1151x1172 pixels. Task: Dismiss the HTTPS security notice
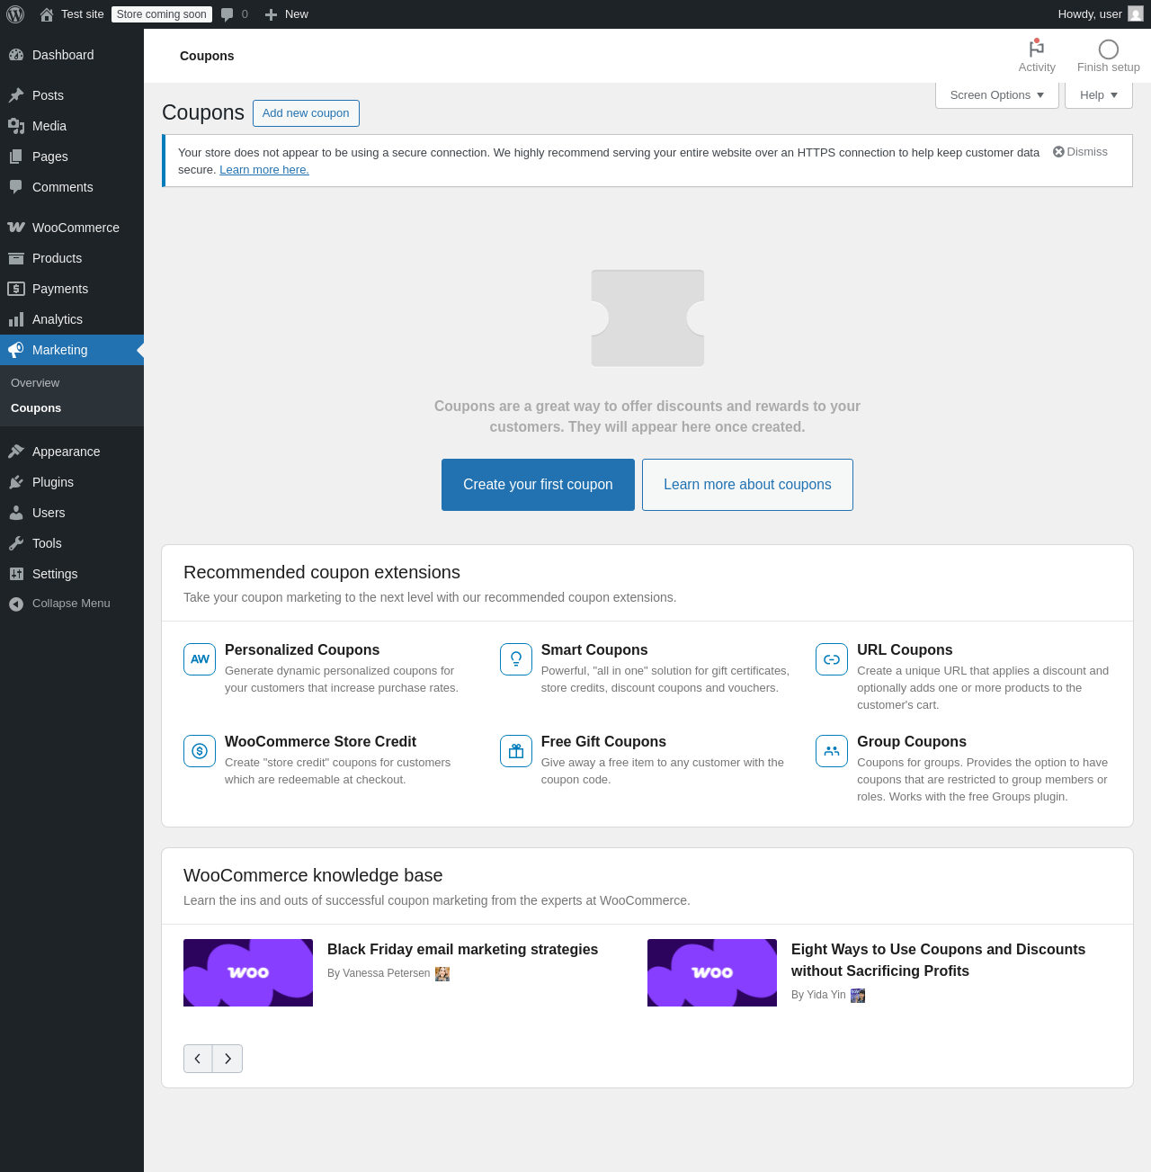click(x=1080, y=152)
